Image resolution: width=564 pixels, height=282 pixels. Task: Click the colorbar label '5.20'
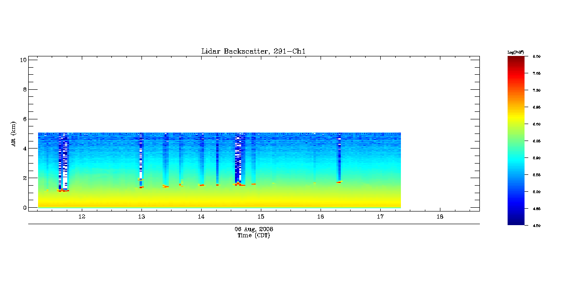(536, 192)
